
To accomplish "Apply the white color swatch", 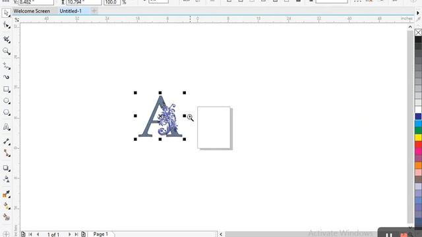I will coord(418,110).
